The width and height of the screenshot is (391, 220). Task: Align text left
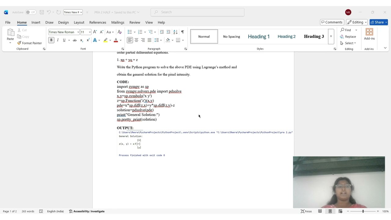[x=130, y=40]
